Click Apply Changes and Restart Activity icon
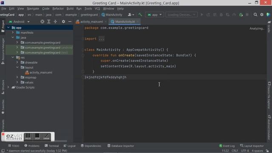The height and width of the screenshot is (153, 272). [208, 15]
